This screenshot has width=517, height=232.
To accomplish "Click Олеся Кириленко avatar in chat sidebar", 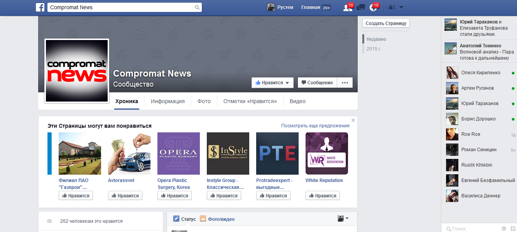I will pos(452,73).
